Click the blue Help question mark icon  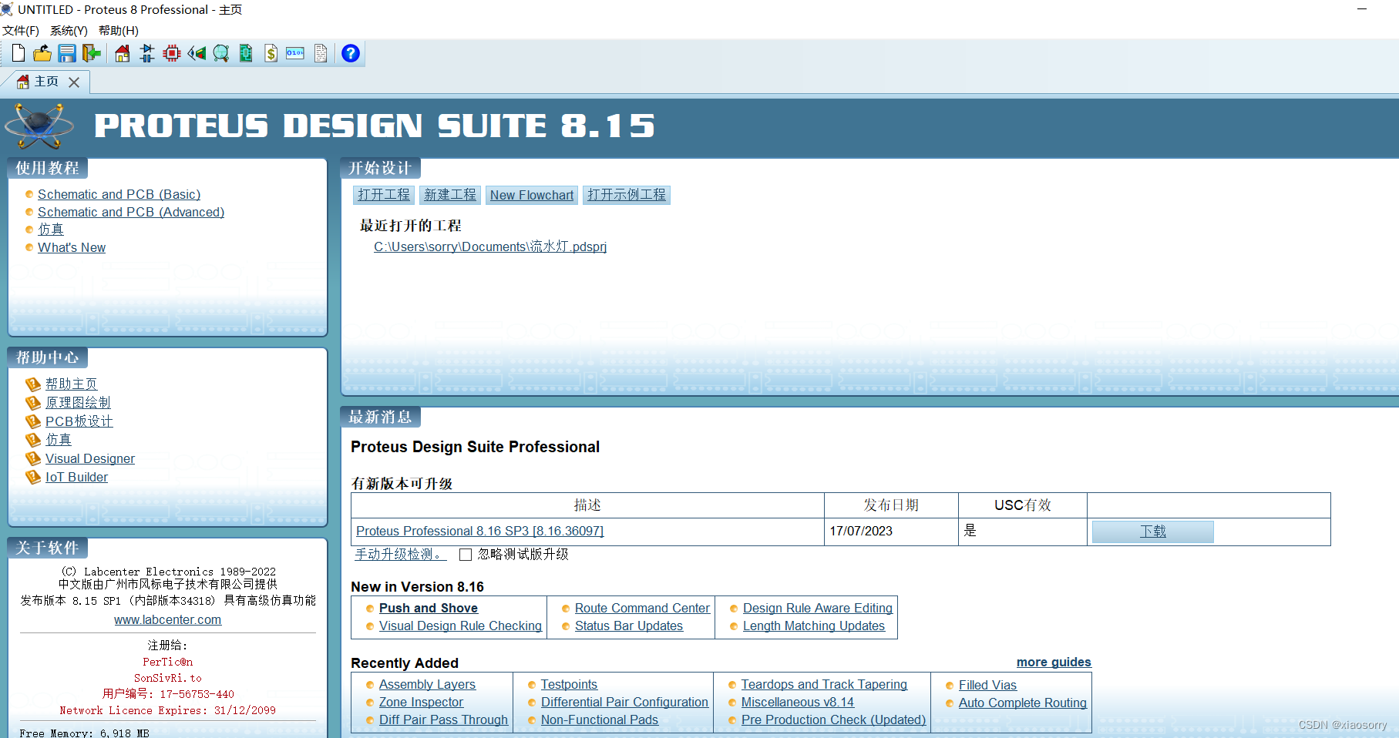point(351,53)
